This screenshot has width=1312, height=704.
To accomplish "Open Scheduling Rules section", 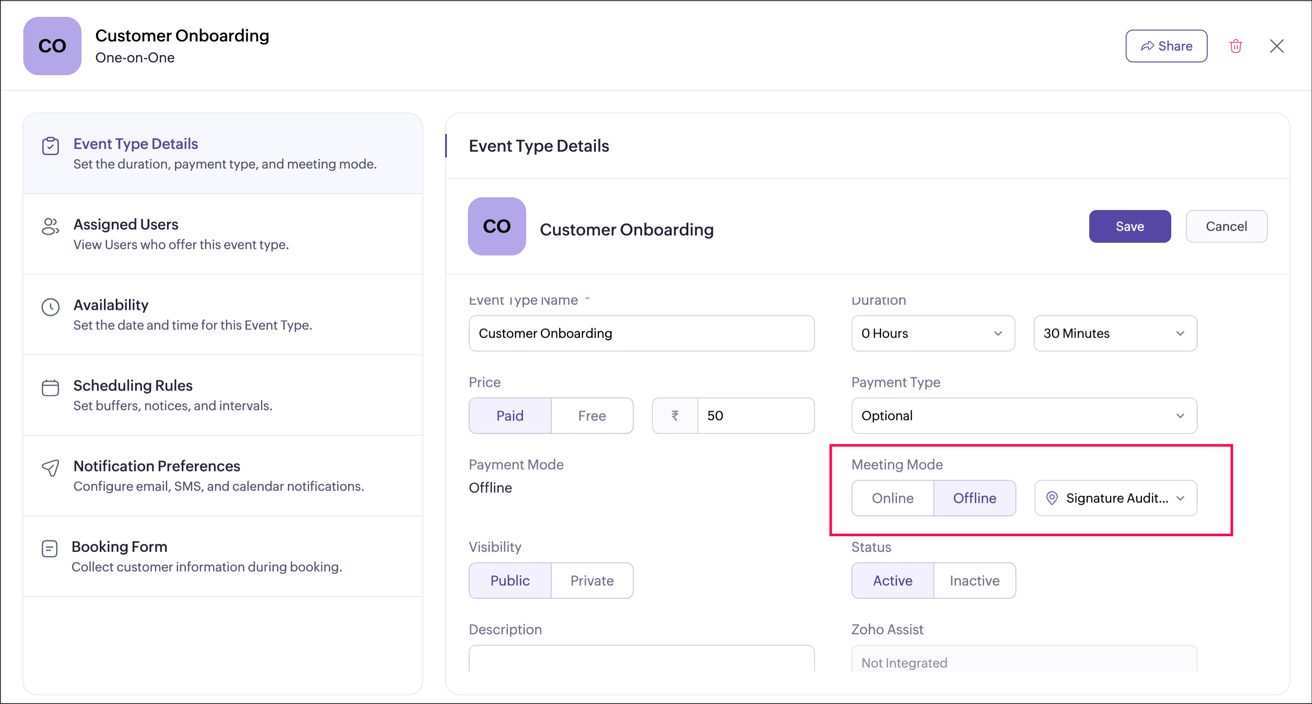I will pyautogui.click(x=223, y=395).
